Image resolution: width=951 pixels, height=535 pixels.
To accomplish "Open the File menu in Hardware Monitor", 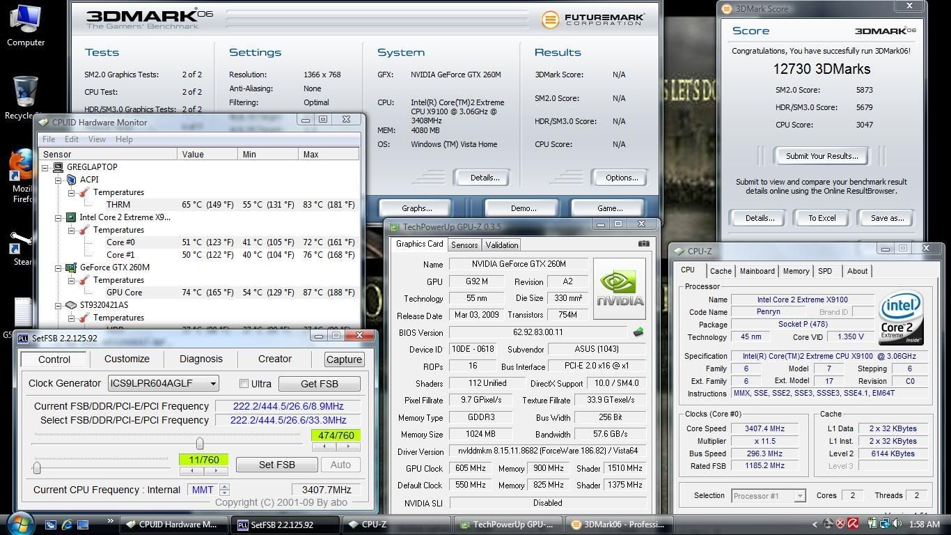I will (49, 139).
